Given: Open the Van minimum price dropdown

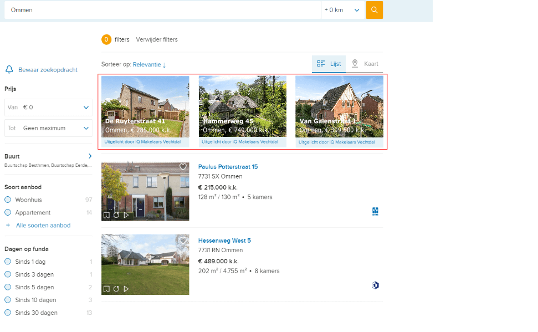Looking at the screenshot, I should tap(48, 108).
